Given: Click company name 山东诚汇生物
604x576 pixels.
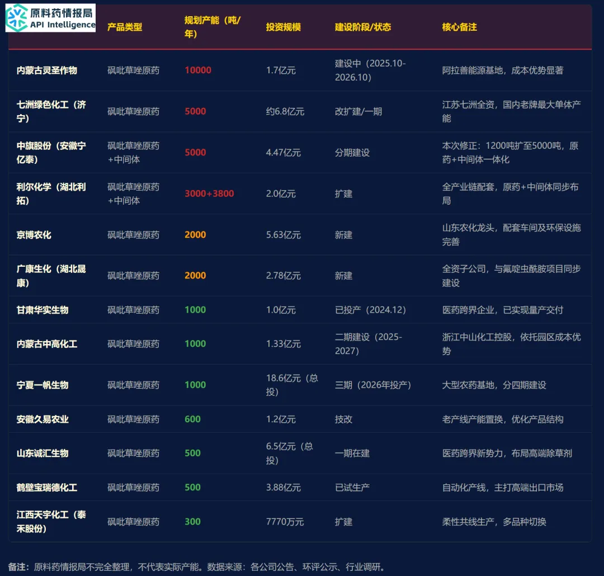Looking at the screenshot, I should tap(43, 453).
